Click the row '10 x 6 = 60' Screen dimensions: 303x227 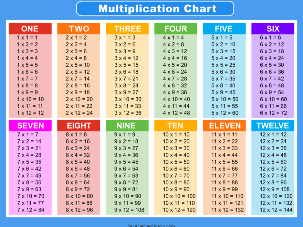point(176,169)
